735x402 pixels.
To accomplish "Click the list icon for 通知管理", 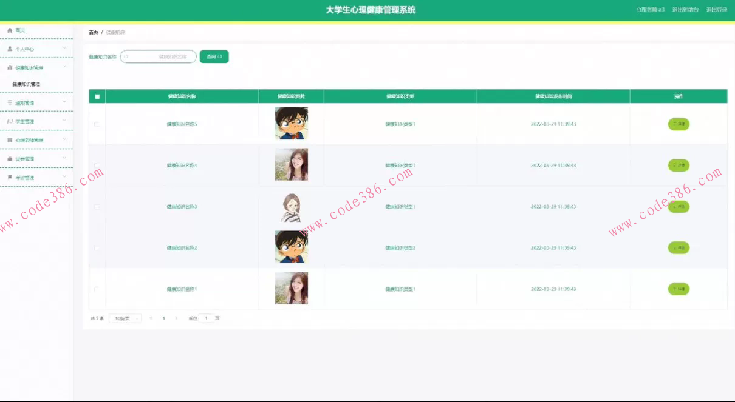I will coord(10,102).
